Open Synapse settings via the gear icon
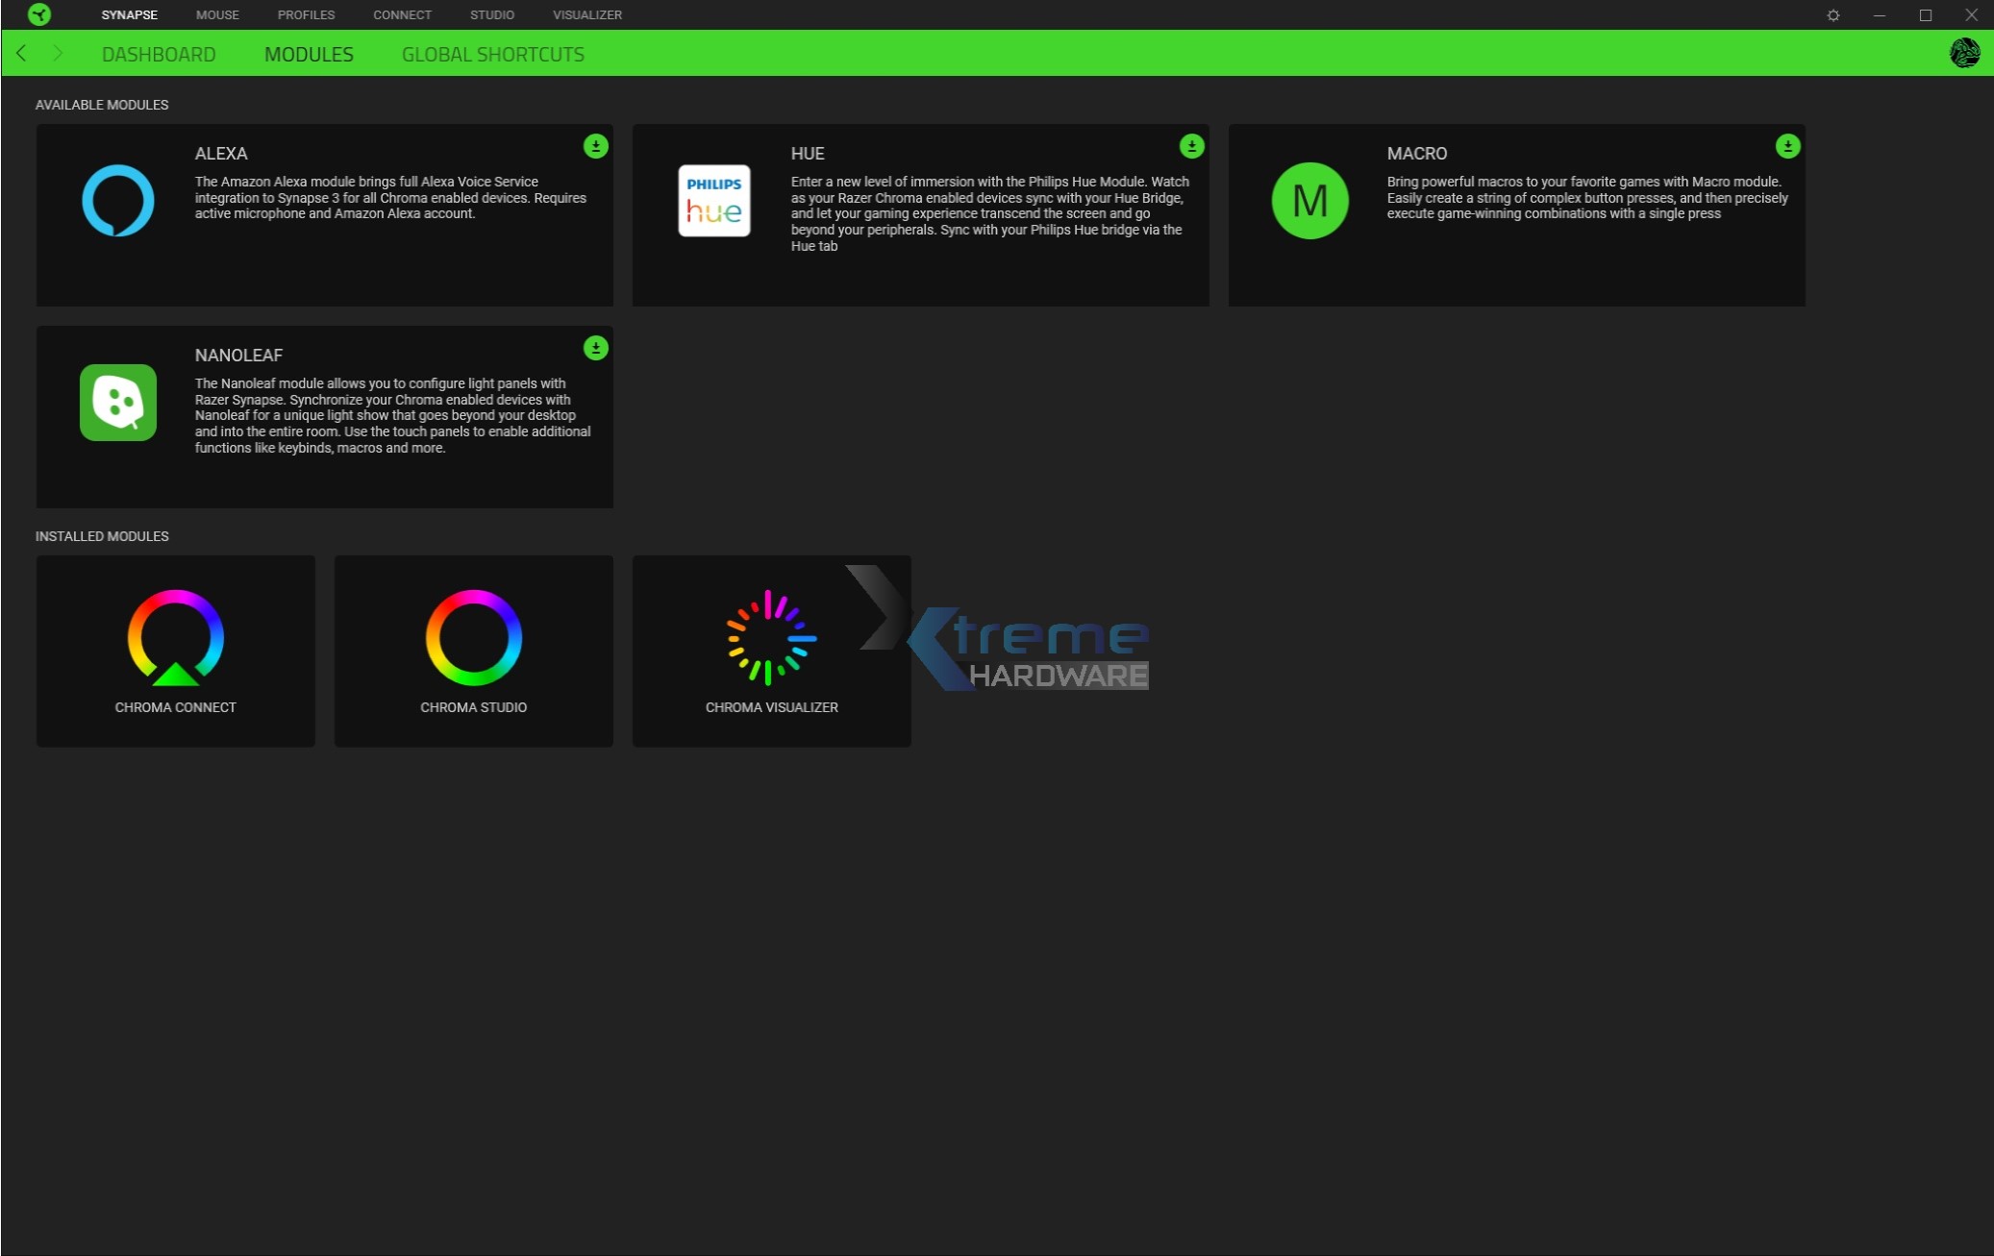The height and width of the screenshot is (1256, 1994). [1834, 14]
